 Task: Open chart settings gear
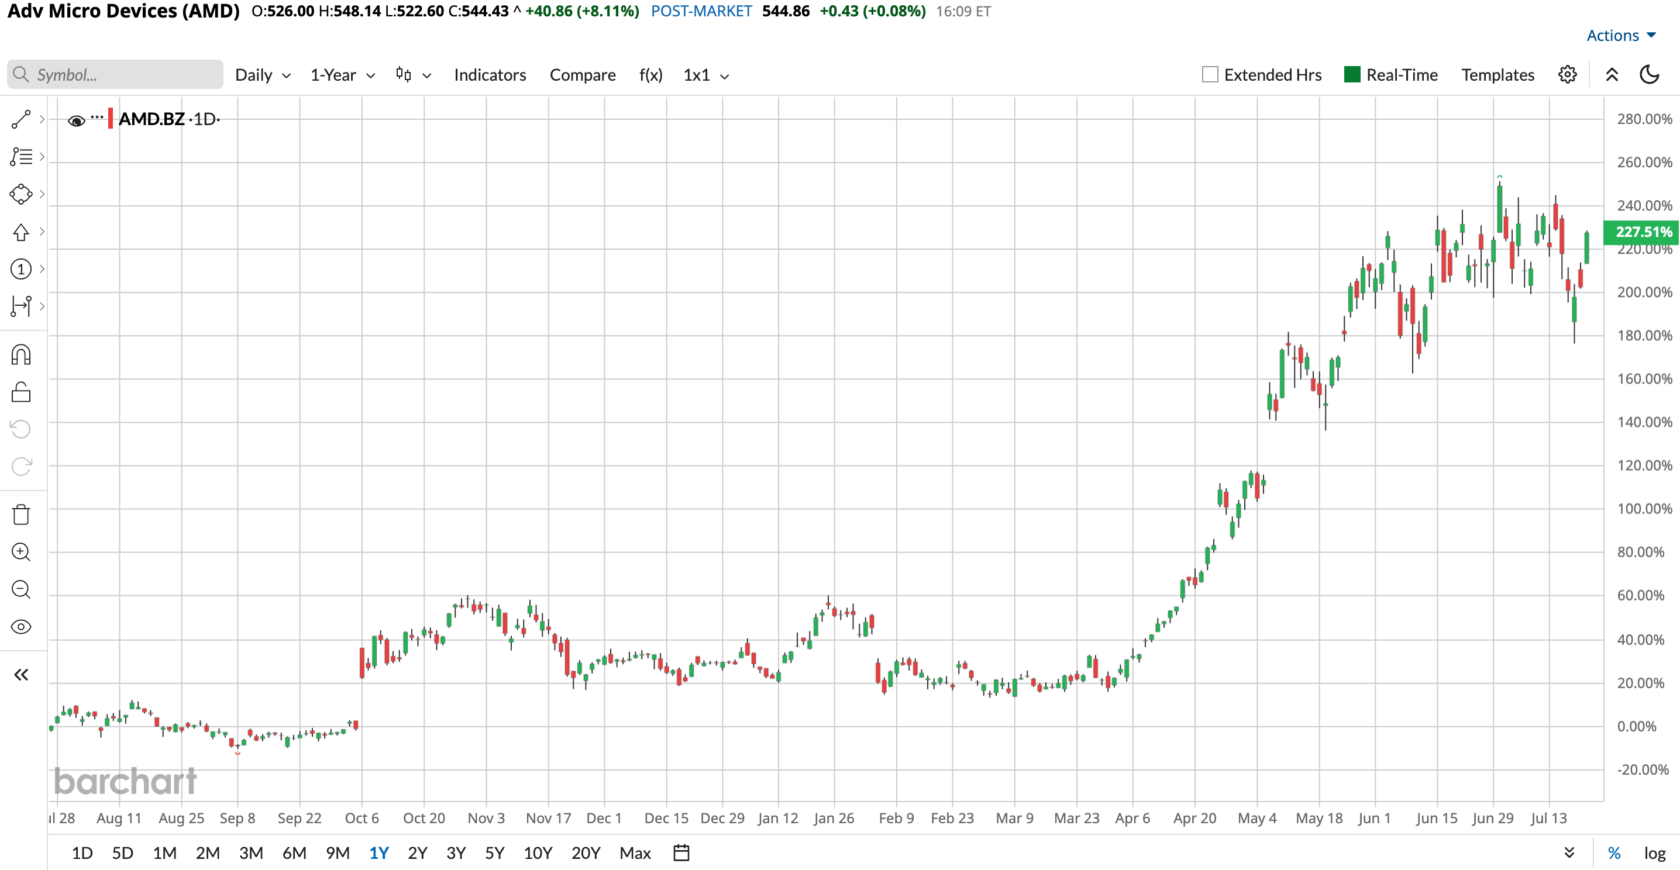pyautogui.click(x=1568, y=75)
